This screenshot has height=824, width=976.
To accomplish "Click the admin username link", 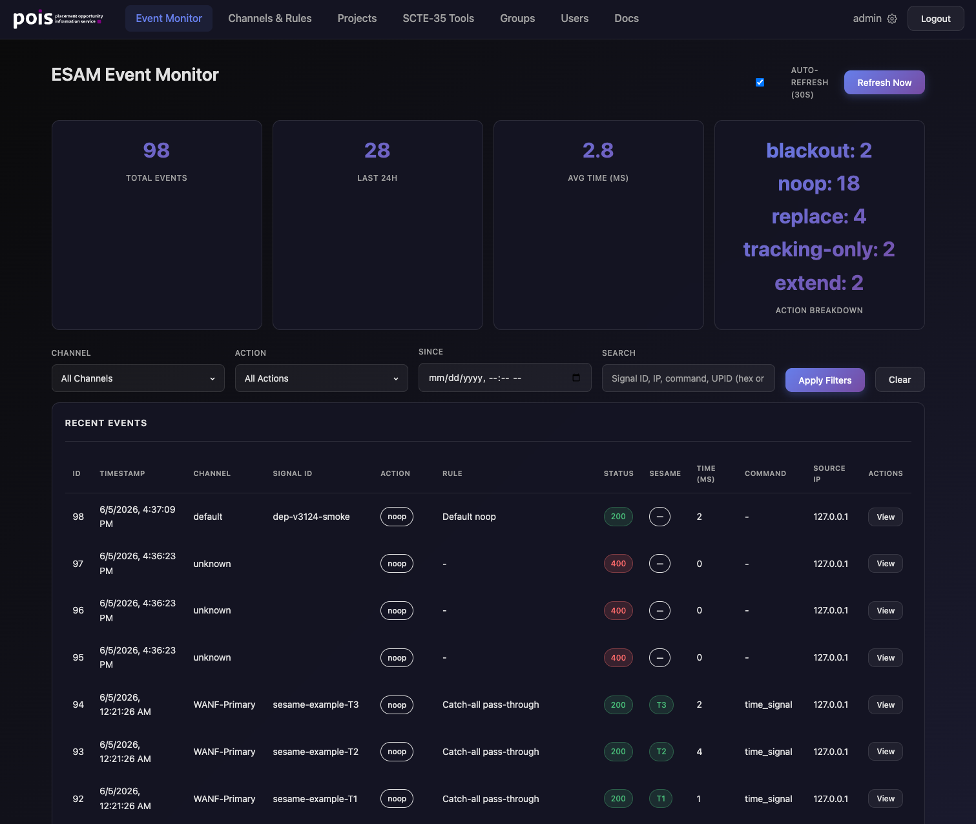I will click(x=867, y=19).
